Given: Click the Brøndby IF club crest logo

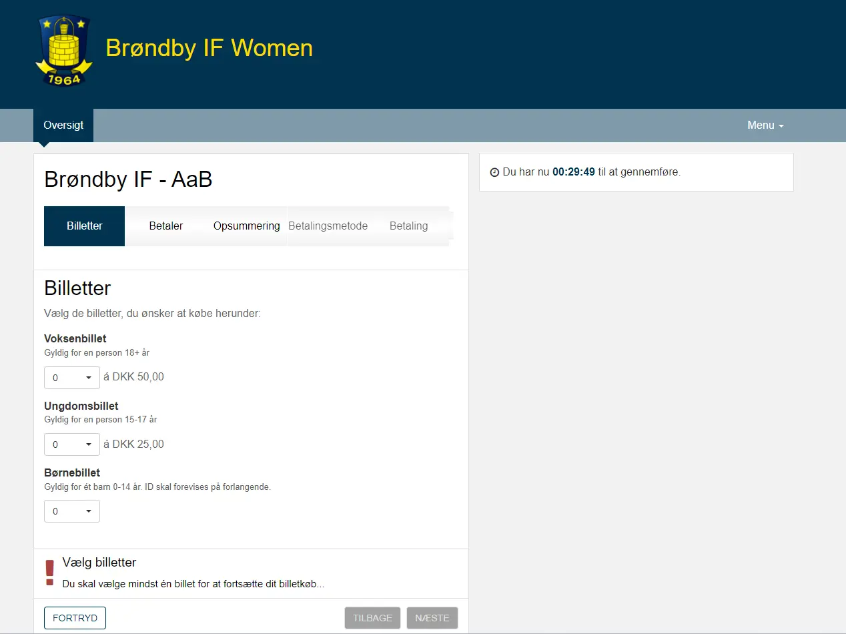Looking at the screenshot, I should (63, 51).
